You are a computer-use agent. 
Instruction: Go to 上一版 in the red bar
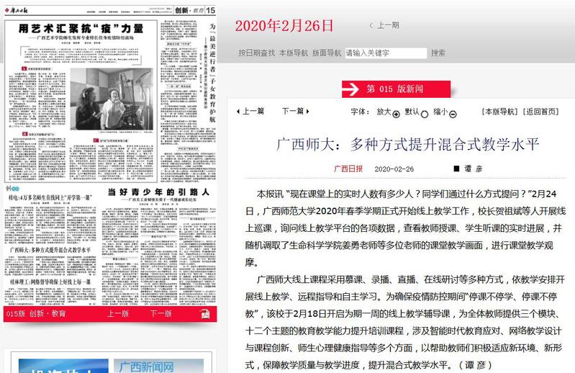pos(118,314)
